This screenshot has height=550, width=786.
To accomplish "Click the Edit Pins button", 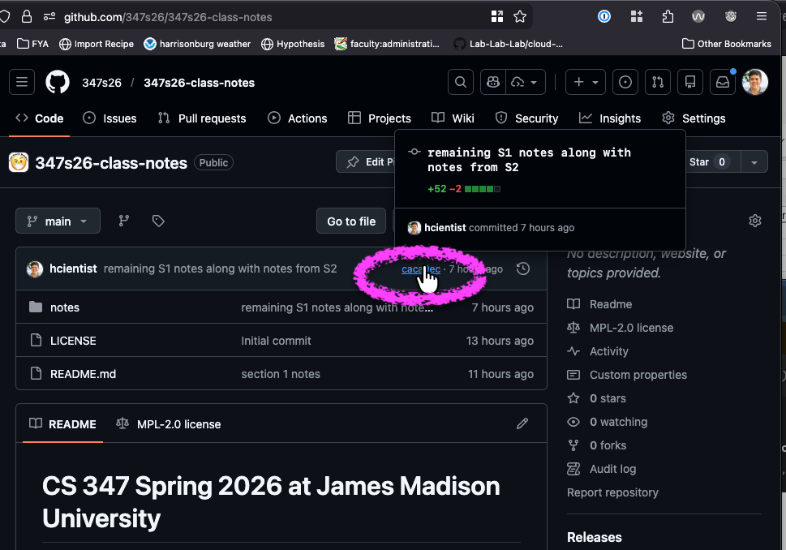I will [367, 162].
